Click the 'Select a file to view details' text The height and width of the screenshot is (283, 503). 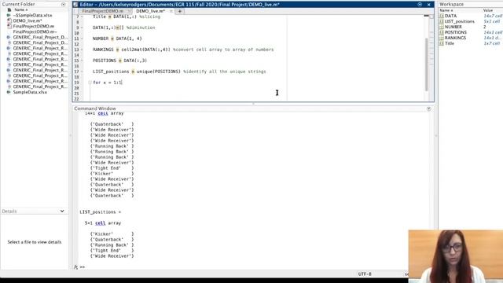coord(35,242)
